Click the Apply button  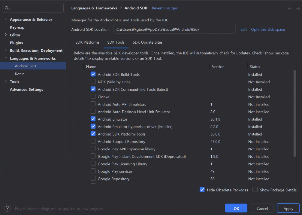(288, 208)
